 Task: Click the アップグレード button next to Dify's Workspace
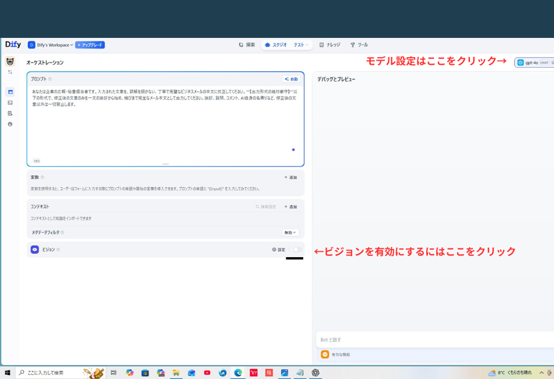pos(90,44)
